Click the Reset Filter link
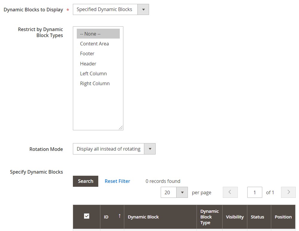The width and height of the screenshot is (299, 231). click(x=117, y=181)
